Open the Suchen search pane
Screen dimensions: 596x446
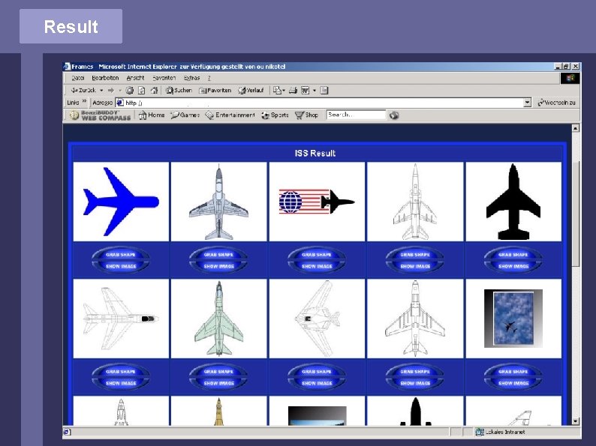pyautogui.click(x=179, y=91)
